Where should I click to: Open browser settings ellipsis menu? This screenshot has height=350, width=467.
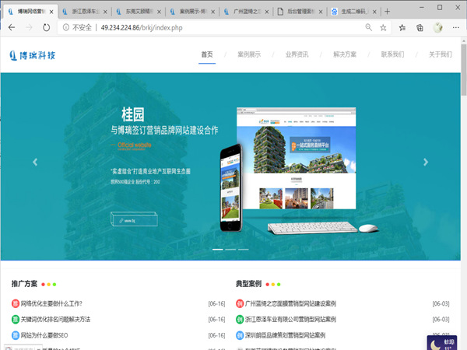tap(455, 26)
